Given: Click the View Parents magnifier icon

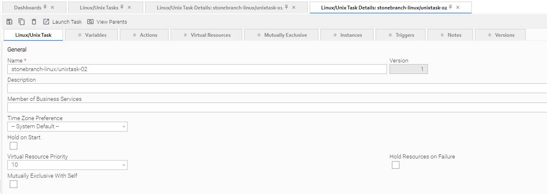Looking at the screenshot, I should coord(90,22).
